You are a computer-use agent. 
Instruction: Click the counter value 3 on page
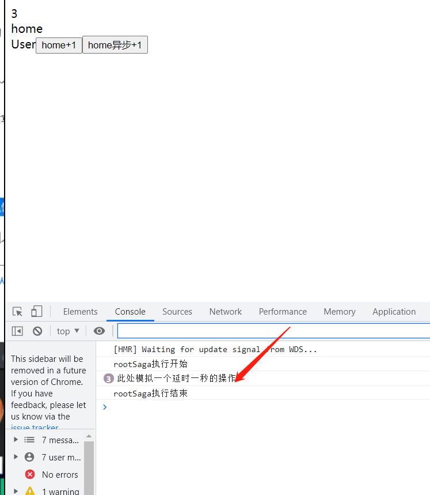tap(14, 14)
